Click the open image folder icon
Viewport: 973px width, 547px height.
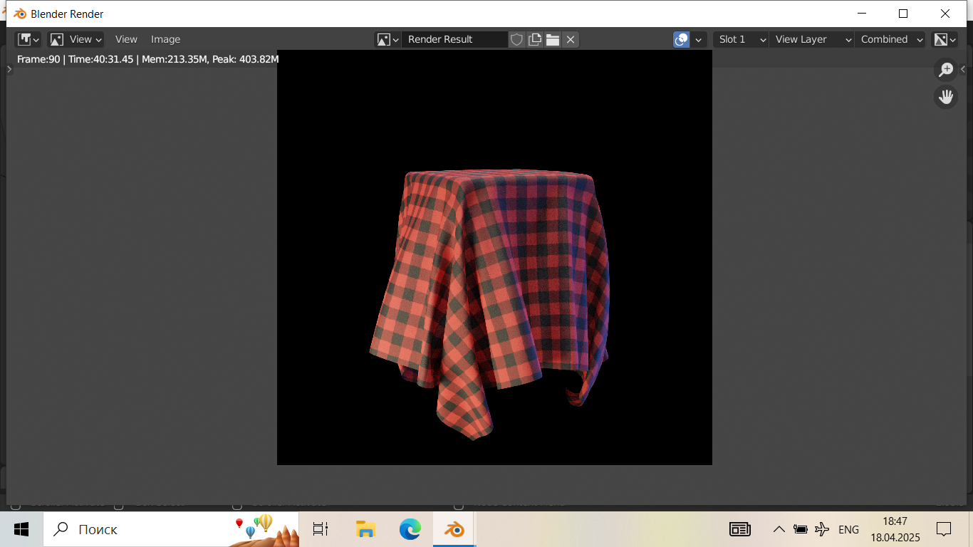(x=553, y=40)
